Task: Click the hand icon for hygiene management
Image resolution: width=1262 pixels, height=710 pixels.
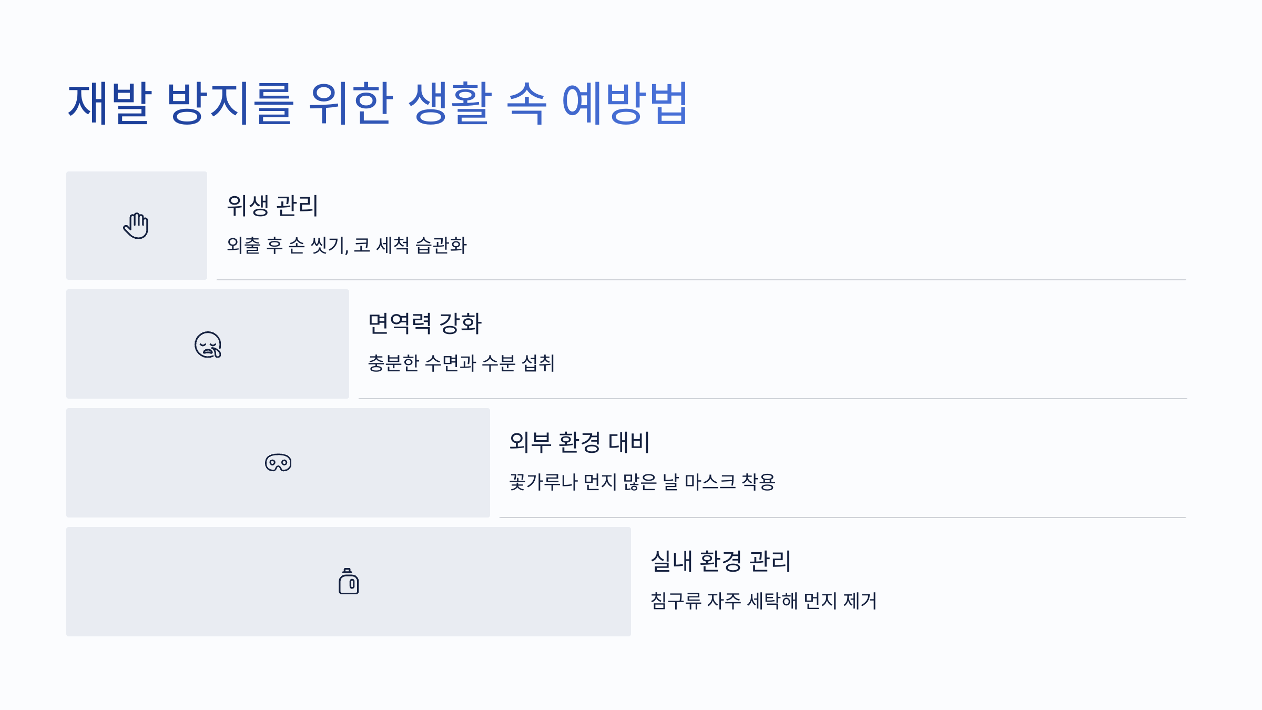Action: [x=136, y=226]
